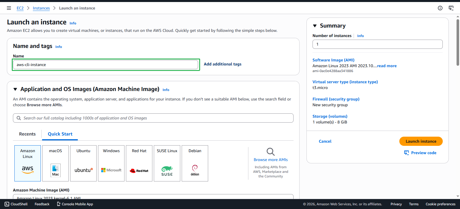Viewport: 460px width, 209px height.
Task: Click the CloudShell icon in footer
Action: point(7,204)
